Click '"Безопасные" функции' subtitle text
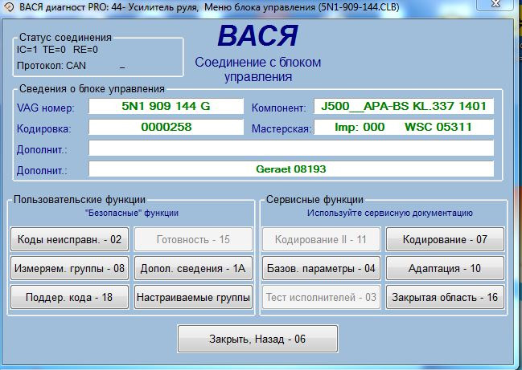The image size is (522, 370). [x=132, y=213]
